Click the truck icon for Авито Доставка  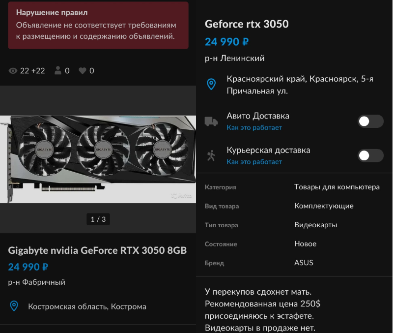pyautogui.click(x=211, y=121)
